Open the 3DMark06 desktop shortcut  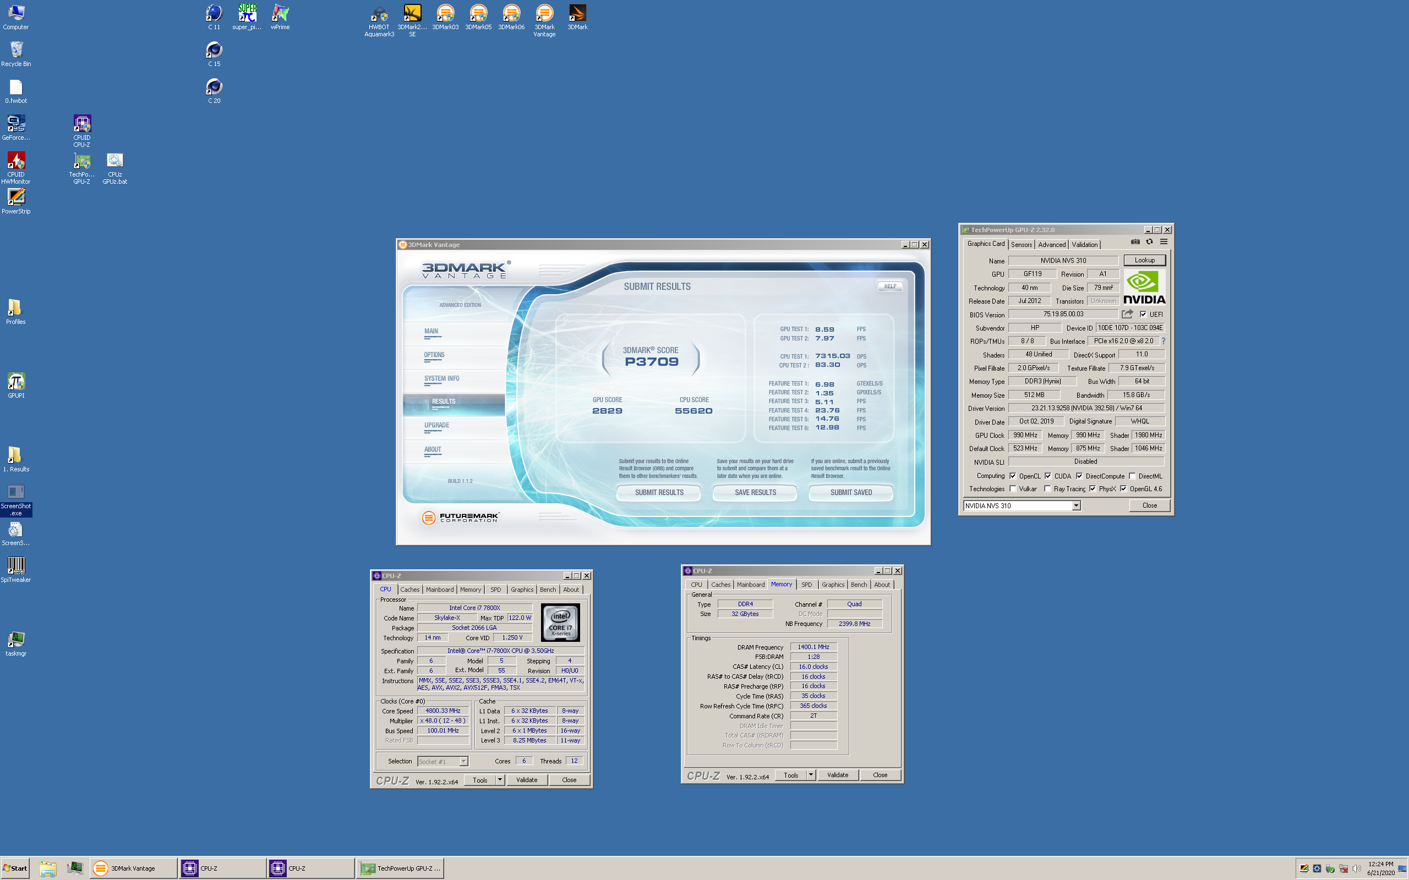point(511,18)
